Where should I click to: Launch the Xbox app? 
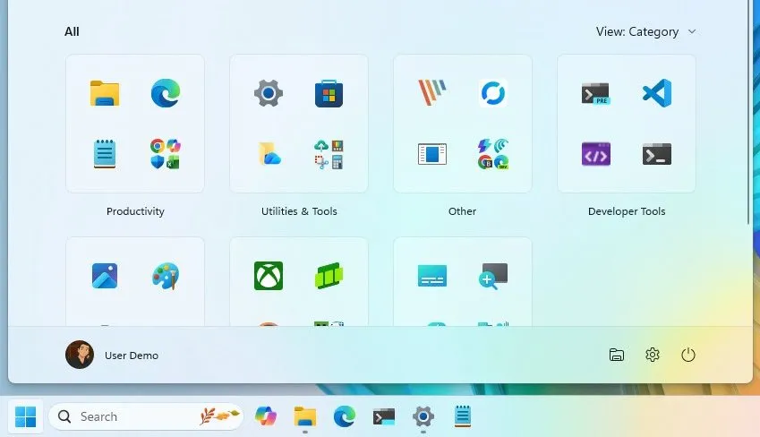[269, 276]
